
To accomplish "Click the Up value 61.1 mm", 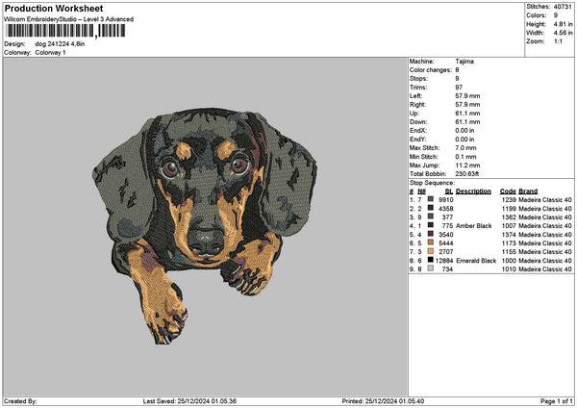I will (467, 114).
